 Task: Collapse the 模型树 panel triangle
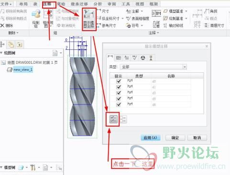[1, 167]
